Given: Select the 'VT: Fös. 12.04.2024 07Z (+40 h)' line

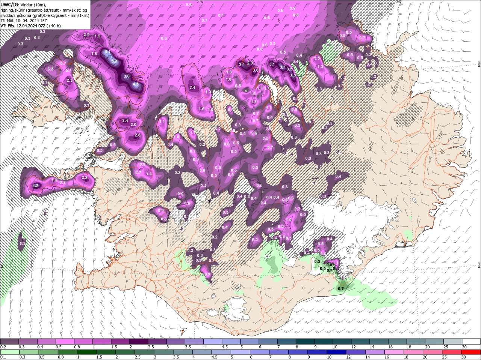Looking at the screenshot, I should tap(31, 26).
